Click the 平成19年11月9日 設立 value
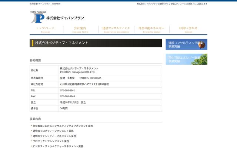Screen dimensions: 237x148 [73, 102]
